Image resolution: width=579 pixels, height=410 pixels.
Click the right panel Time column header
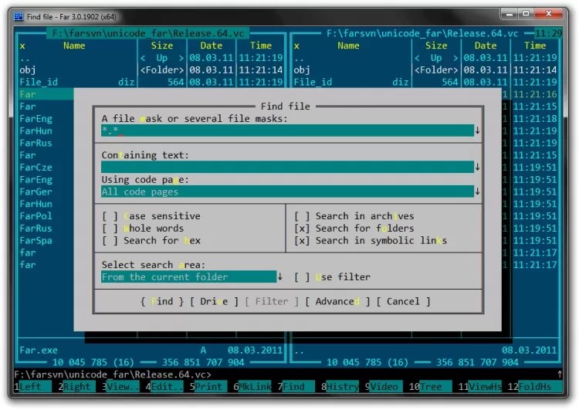(535, 46)
